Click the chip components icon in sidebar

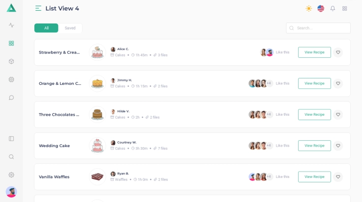11,79
